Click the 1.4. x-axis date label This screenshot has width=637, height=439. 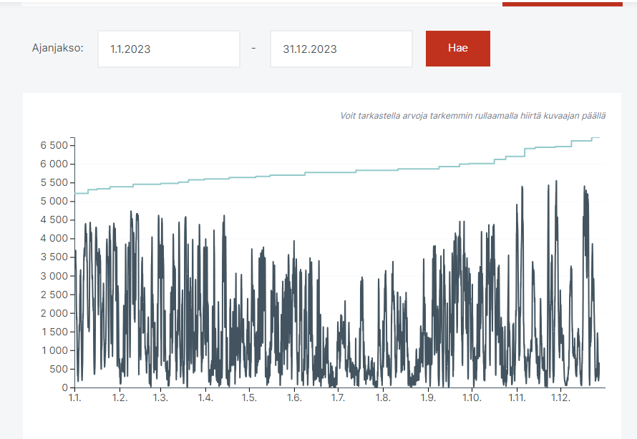tap(205, 398)
